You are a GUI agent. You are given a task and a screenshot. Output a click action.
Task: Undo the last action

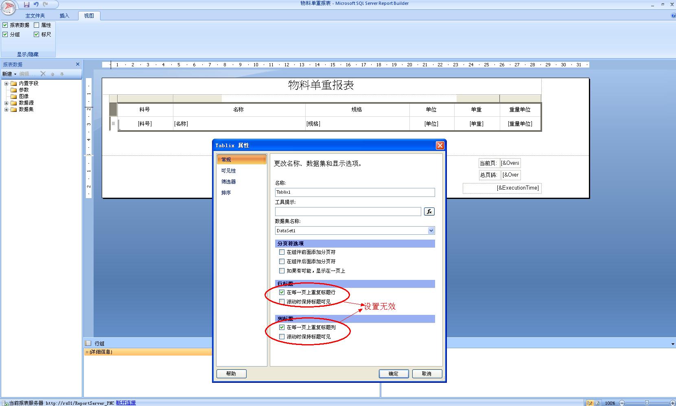click(x=37, y=4)
